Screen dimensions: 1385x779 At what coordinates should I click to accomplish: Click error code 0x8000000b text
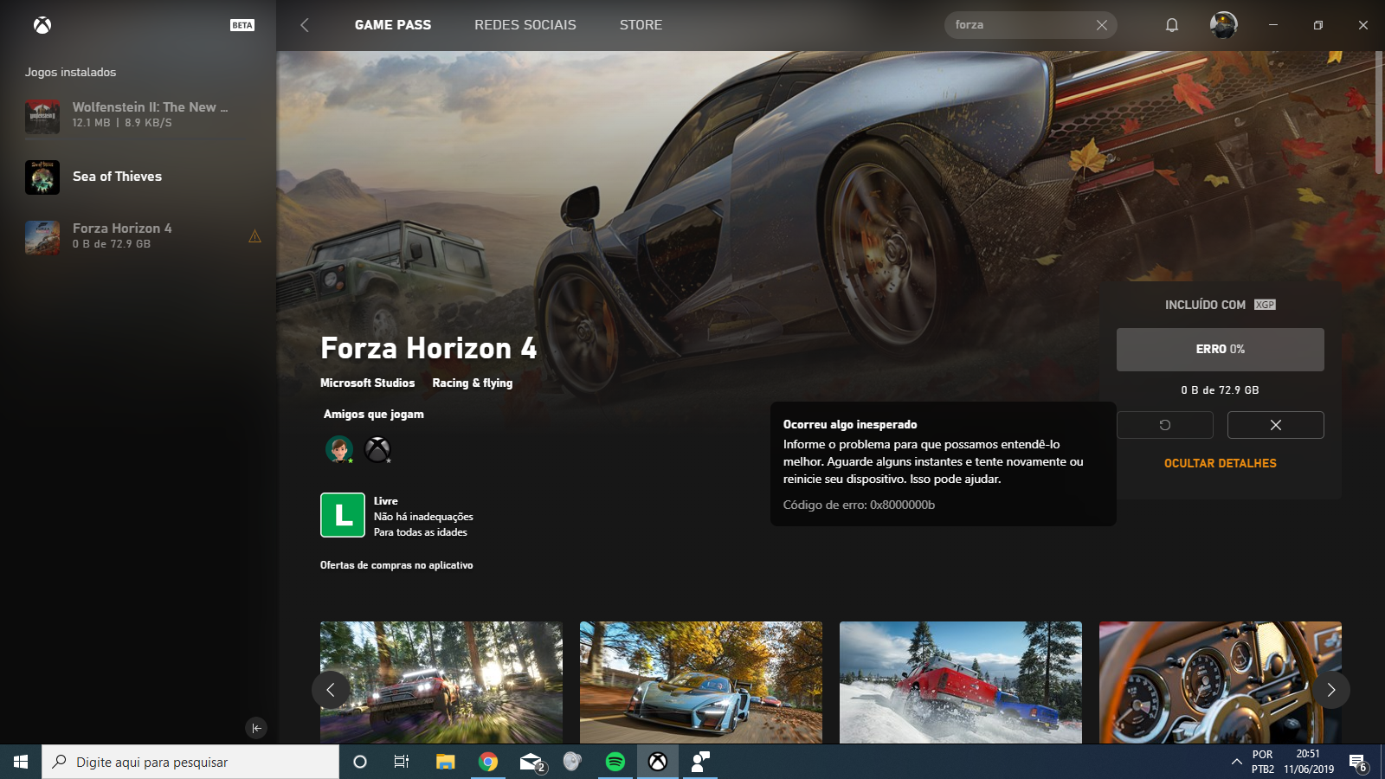tap(859, 505)
